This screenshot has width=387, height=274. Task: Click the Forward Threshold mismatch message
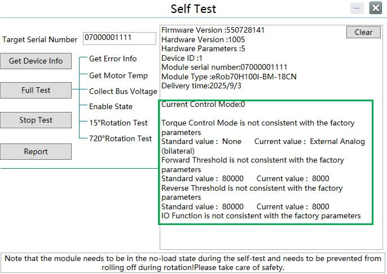pos(252,160)
